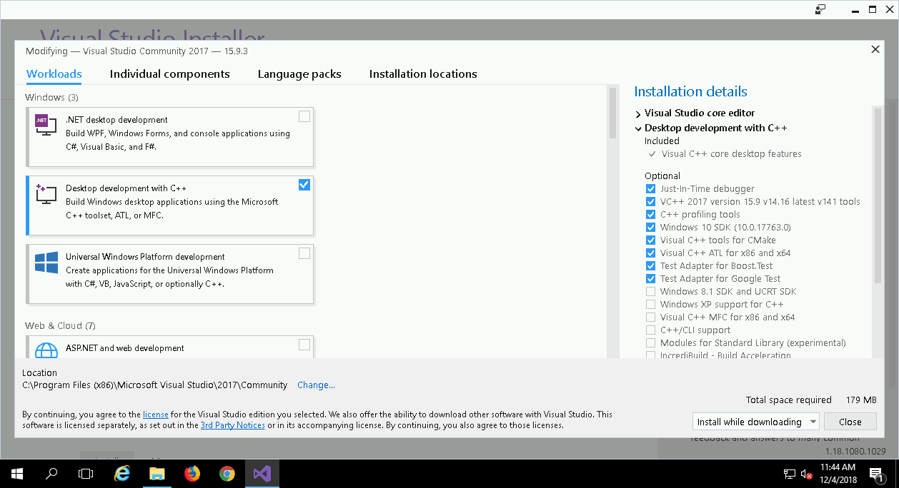Click the Change... location link

click(x=316, y=385)
